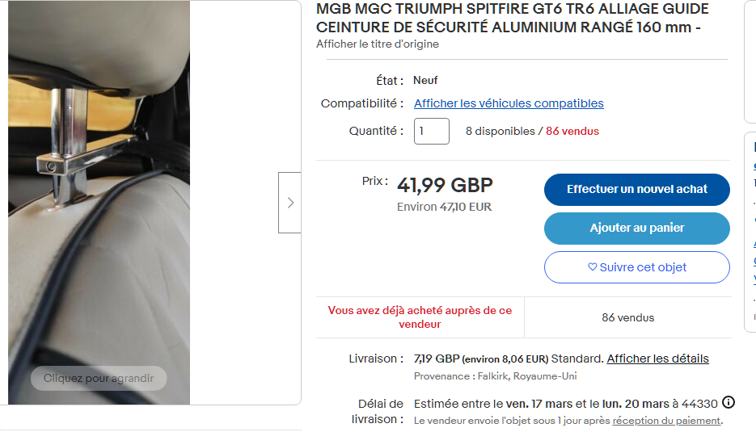The image size is (756, 432).
Task: Select the '86 vendus' box below the buttons
Action: 627,317
